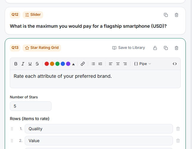Click the Number of Stars label

(x=24, y=97)
